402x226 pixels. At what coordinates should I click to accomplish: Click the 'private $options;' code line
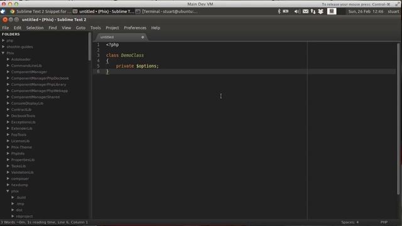137,66
